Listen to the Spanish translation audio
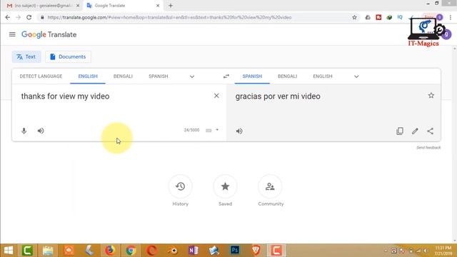 239,131
